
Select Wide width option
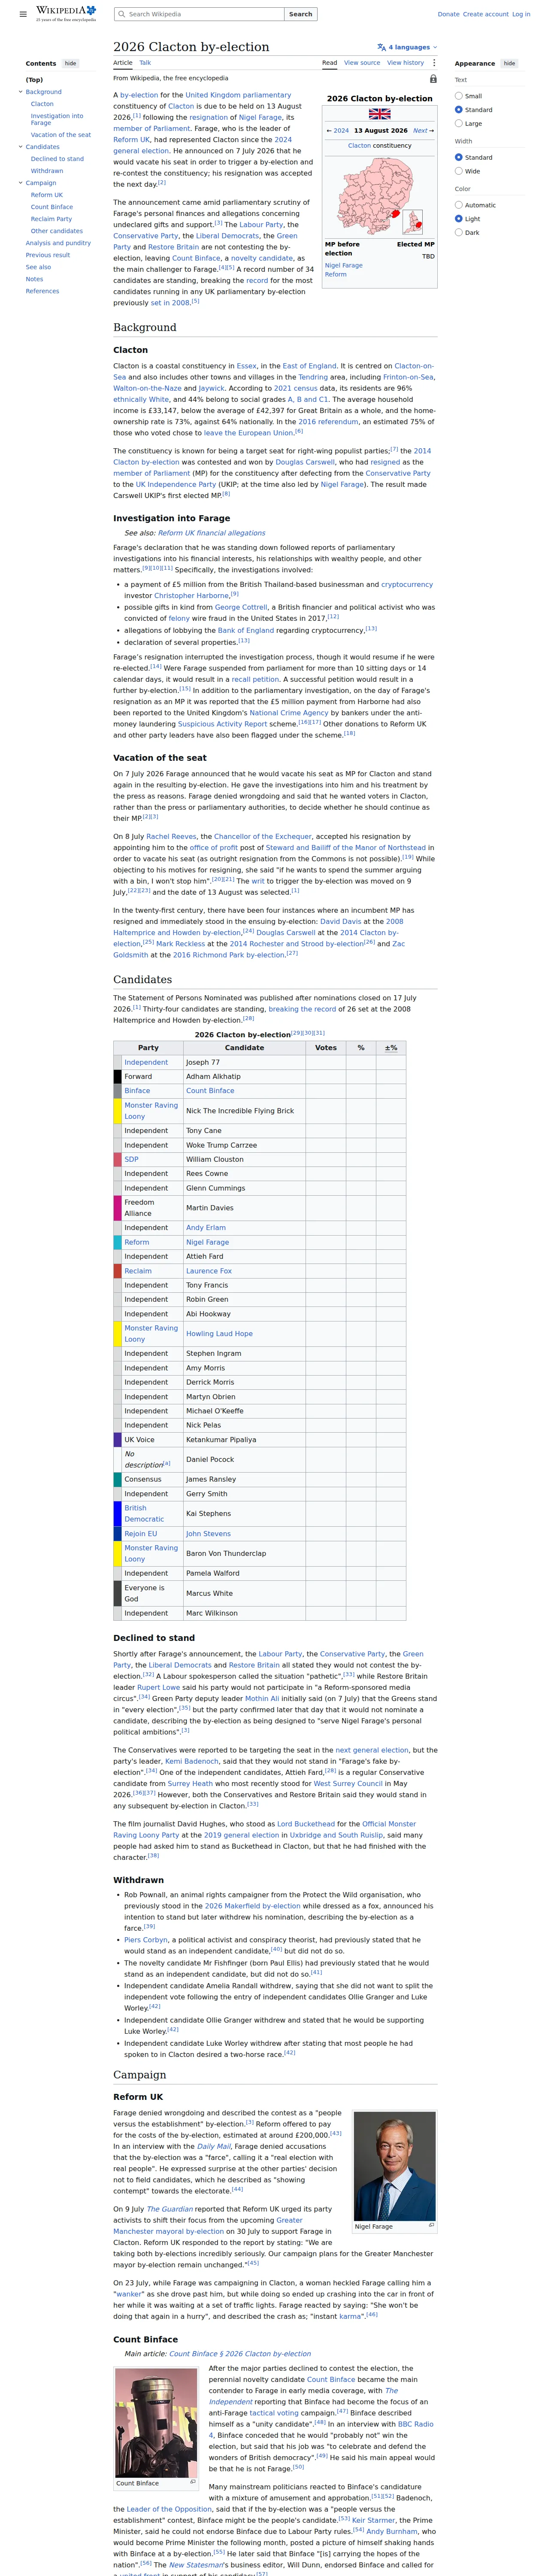coord(459,171)
